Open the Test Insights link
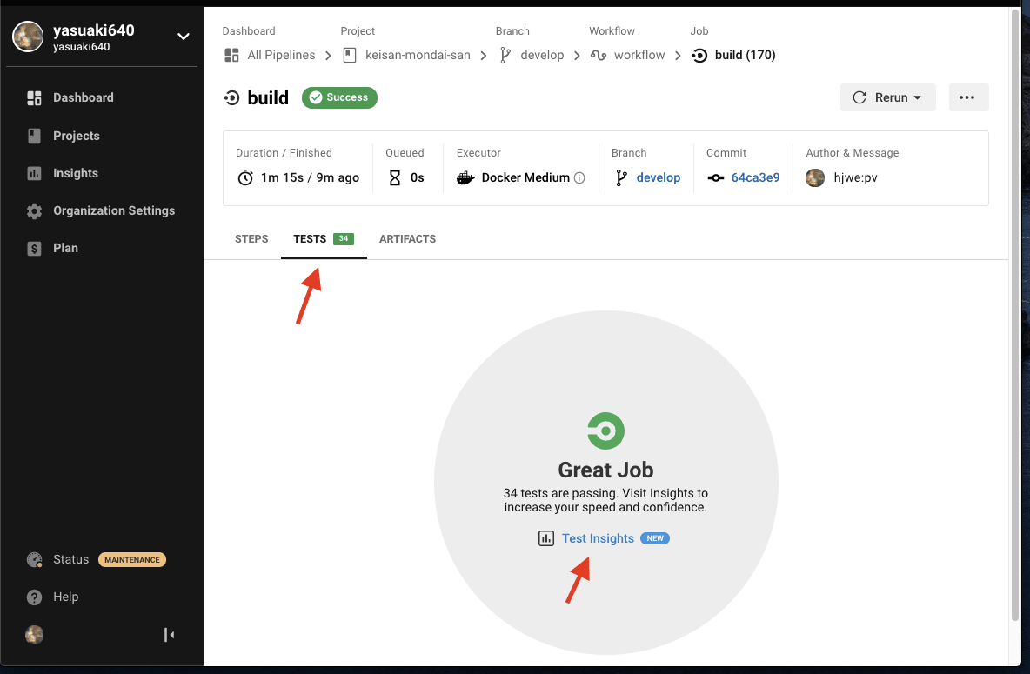This screenshot has width=1030, height=674. (598, 538)
